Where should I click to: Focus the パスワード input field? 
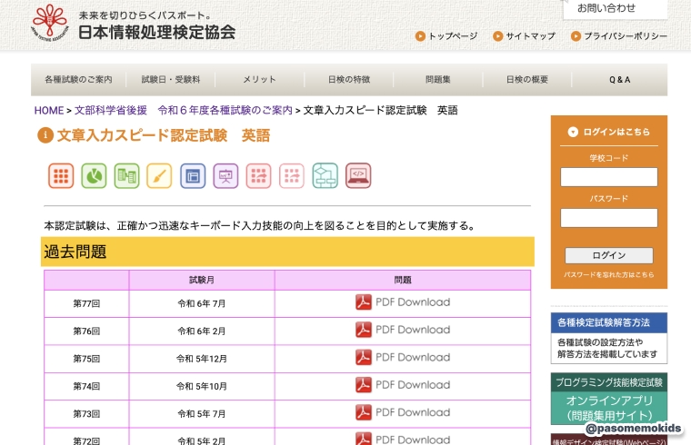click(609, 218)
